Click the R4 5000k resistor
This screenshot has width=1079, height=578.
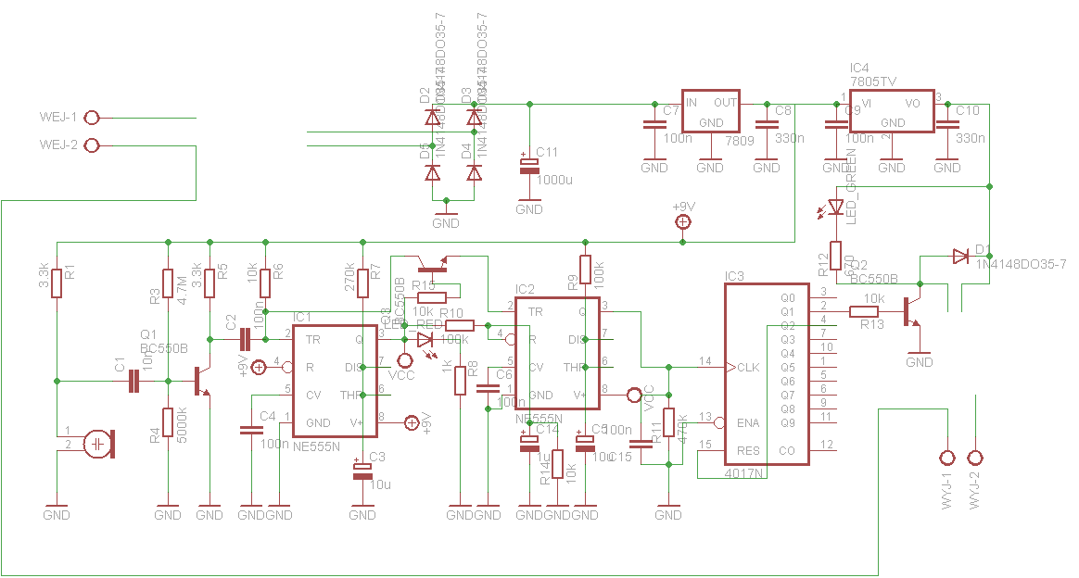point(167,422)
